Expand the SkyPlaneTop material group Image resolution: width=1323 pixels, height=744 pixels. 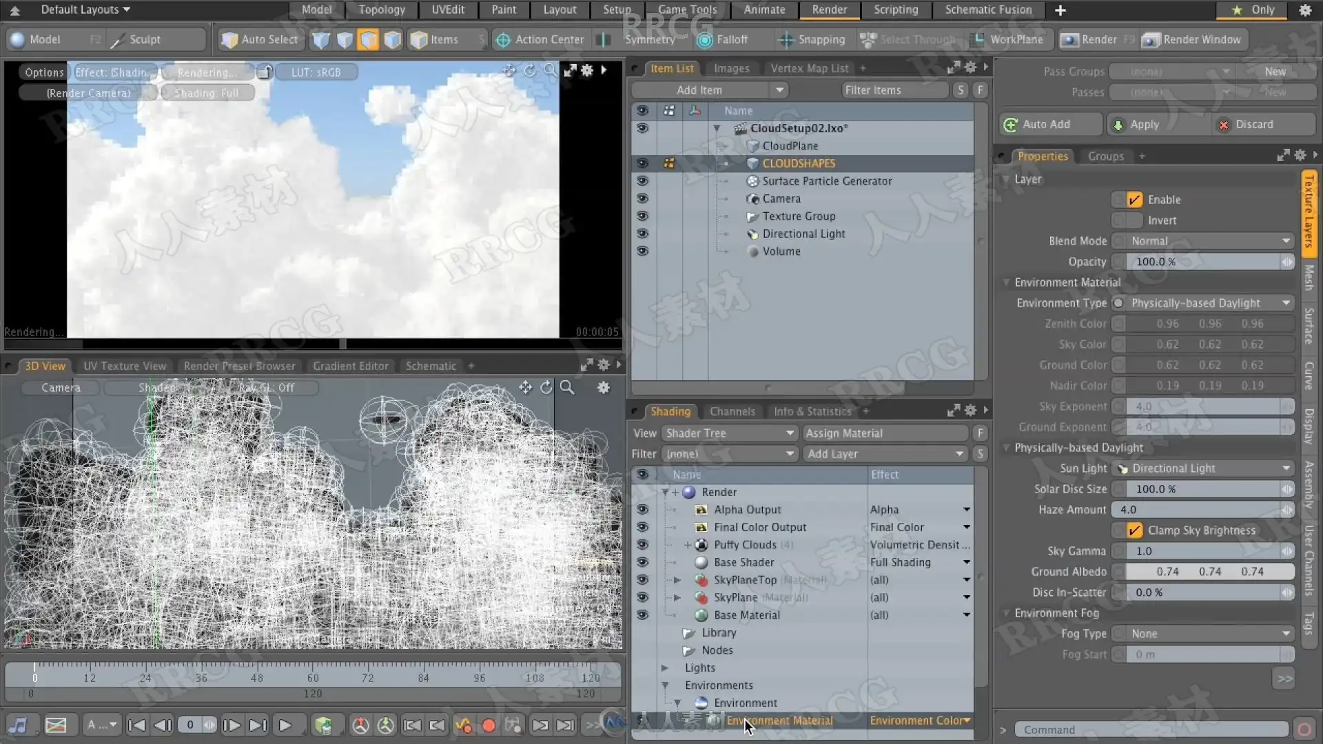[x=677, y=580]
